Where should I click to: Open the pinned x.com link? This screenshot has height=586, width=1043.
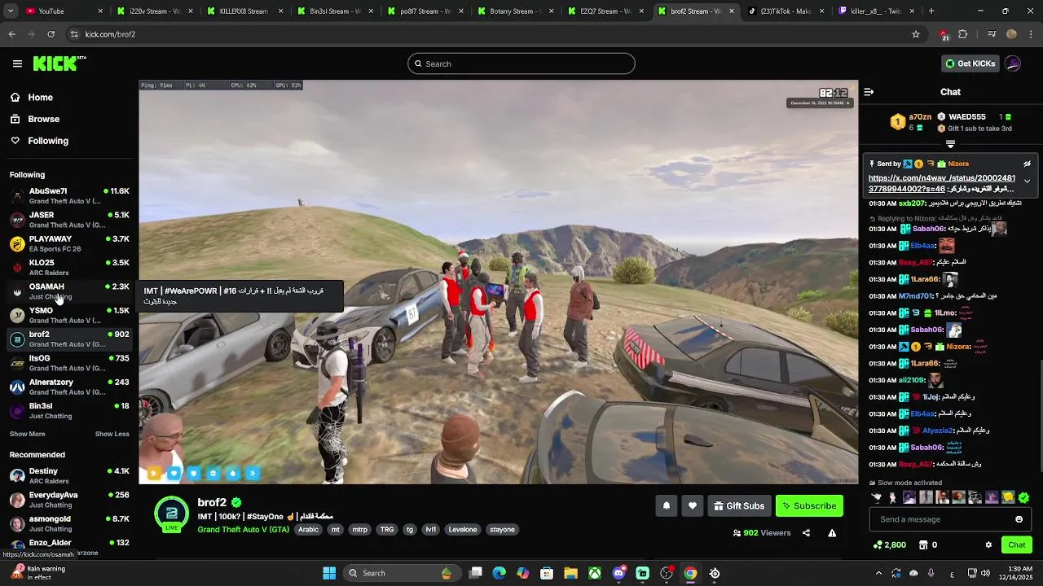coord(942,183)
